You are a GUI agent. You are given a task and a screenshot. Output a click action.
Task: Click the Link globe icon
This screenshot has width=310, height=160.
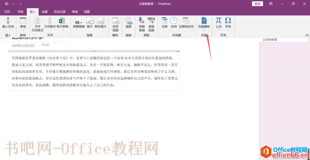[128, 21]
